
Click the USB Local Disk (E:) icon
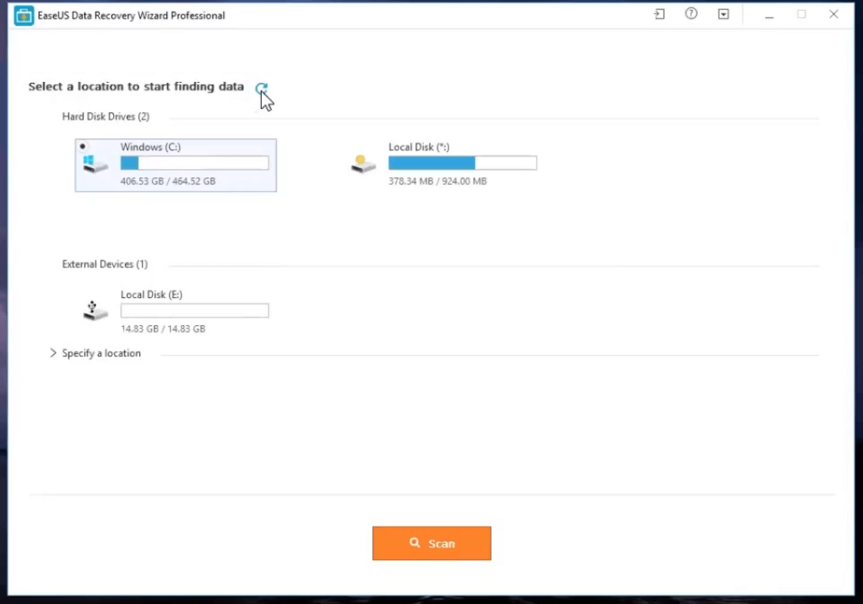[95, 311]
